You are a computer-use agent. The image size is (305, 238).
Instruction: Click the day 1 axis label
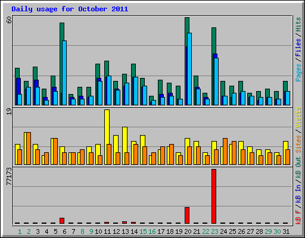pos(20,231)
